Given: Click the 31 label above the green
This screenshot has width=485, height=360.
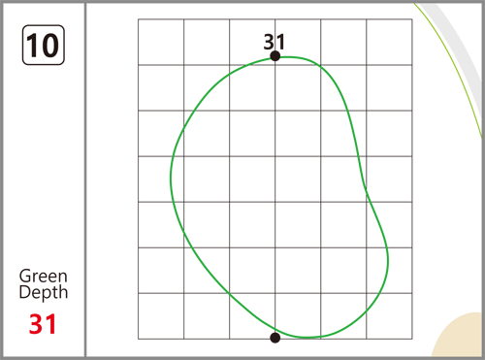Looking at the screenshot, I should coord(275,42).
